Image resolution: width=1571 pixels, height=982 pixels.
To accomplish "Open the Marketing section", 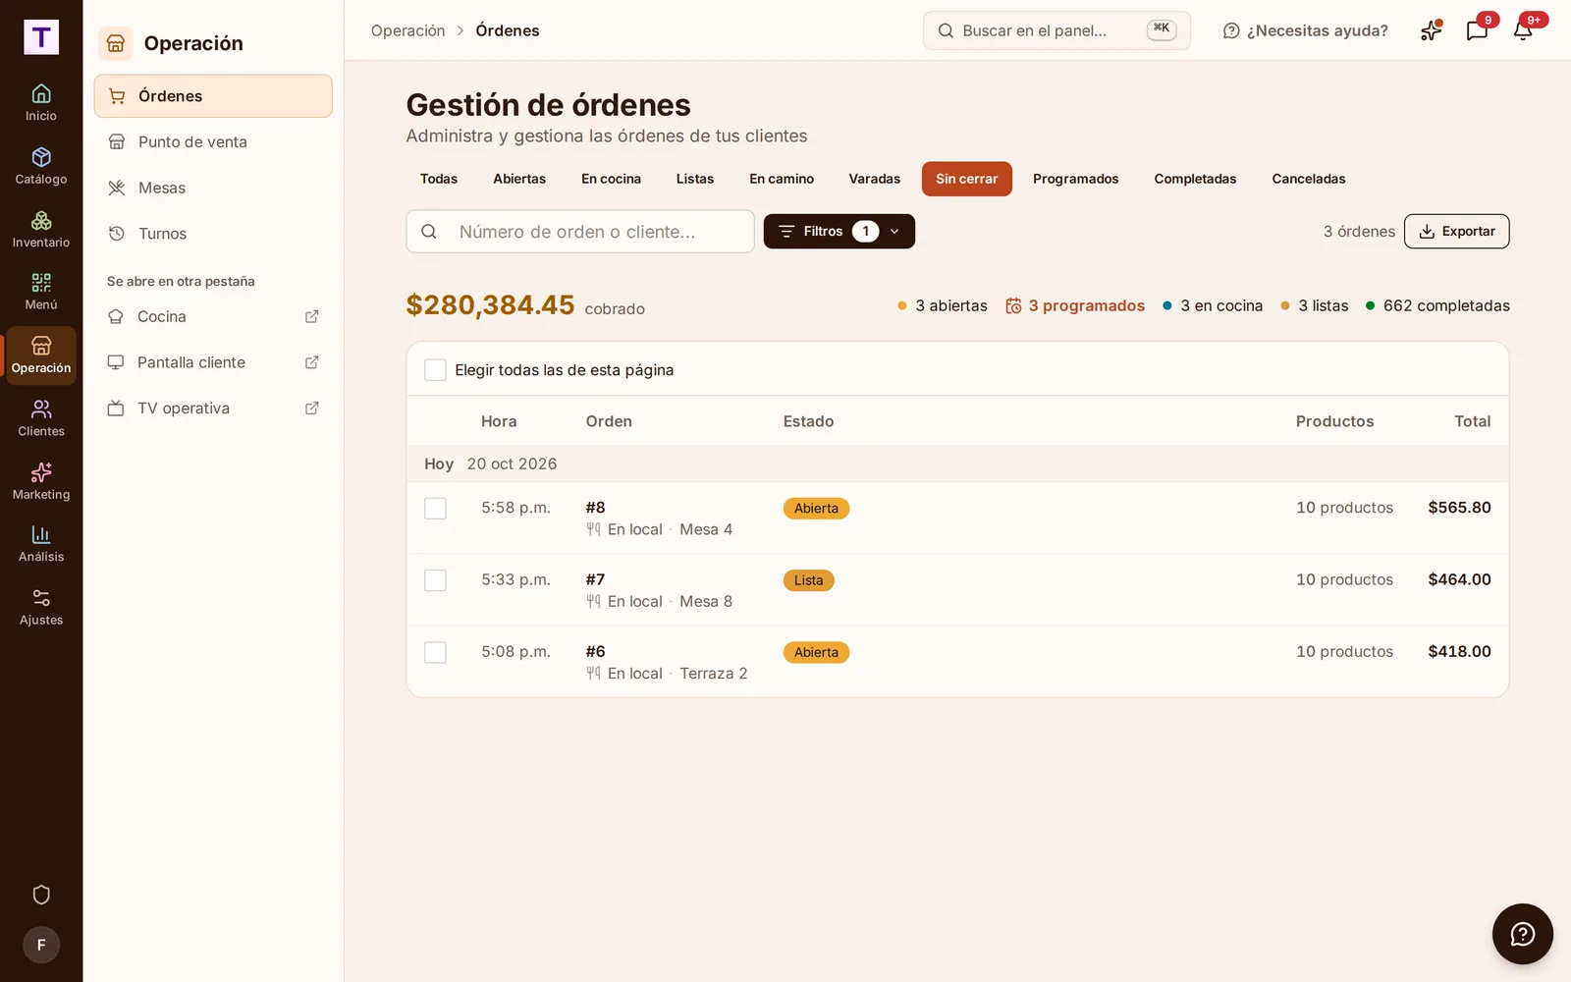I will 41,481.
